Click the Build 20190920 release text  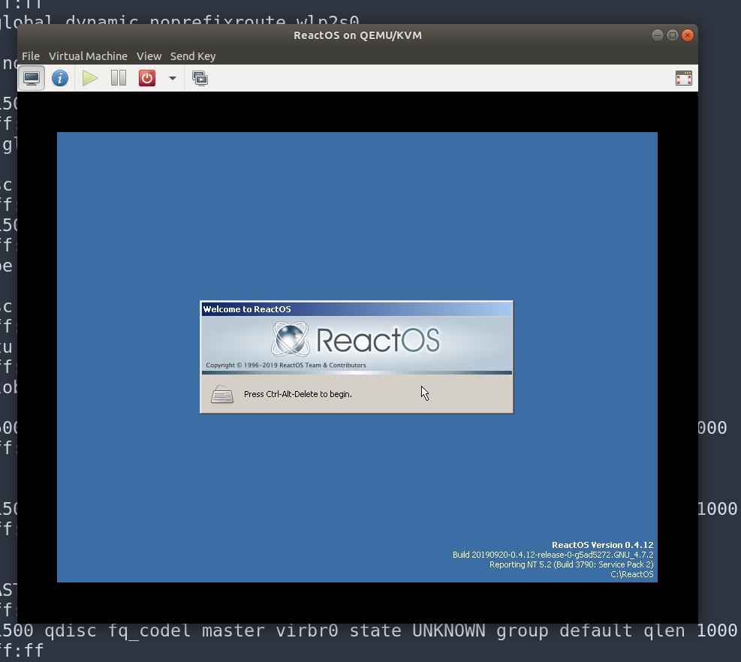click(x=553, y=555)
